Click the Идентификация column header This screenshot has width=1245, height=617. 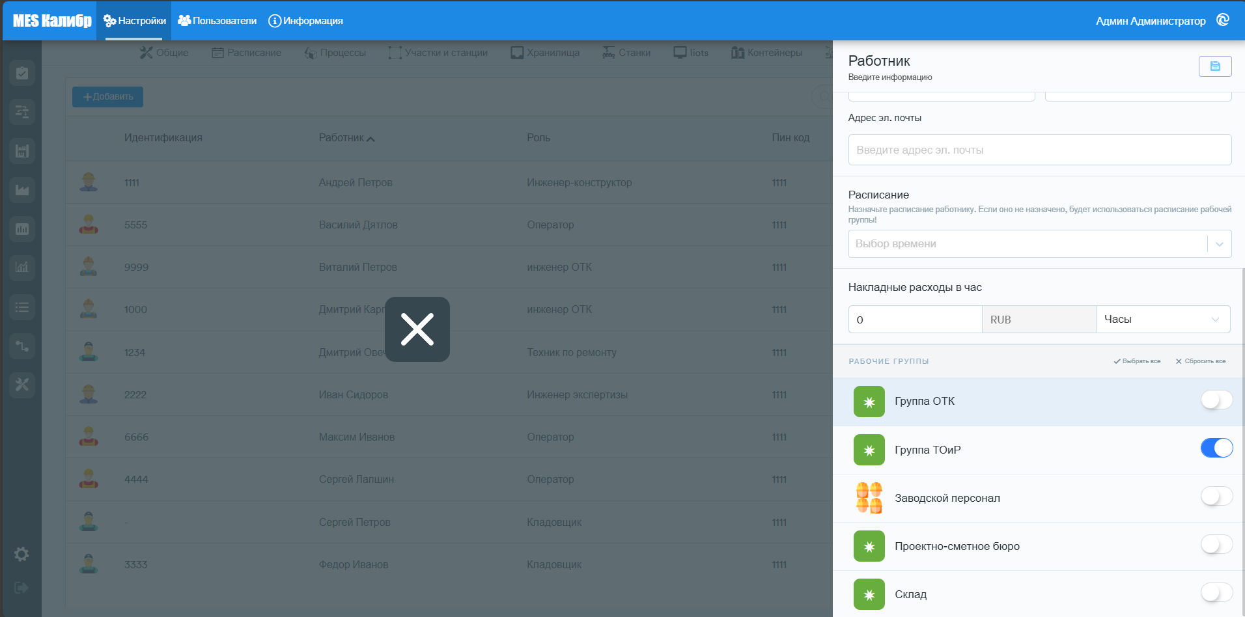[163, 138]
